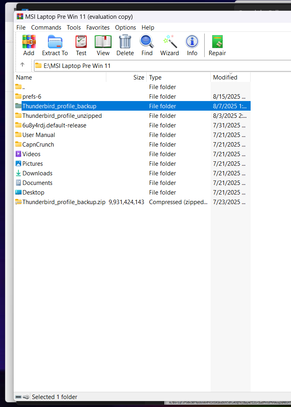Select the prefs-6 folder

click(x=32, y=97)
